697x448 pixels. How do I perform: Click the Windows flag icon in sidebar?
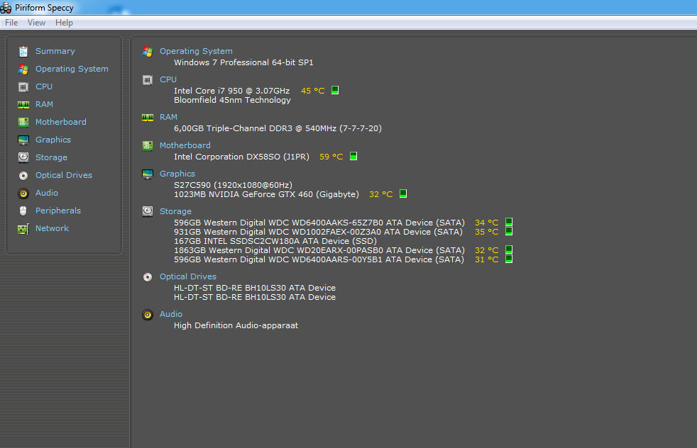(x=23, y=69)
